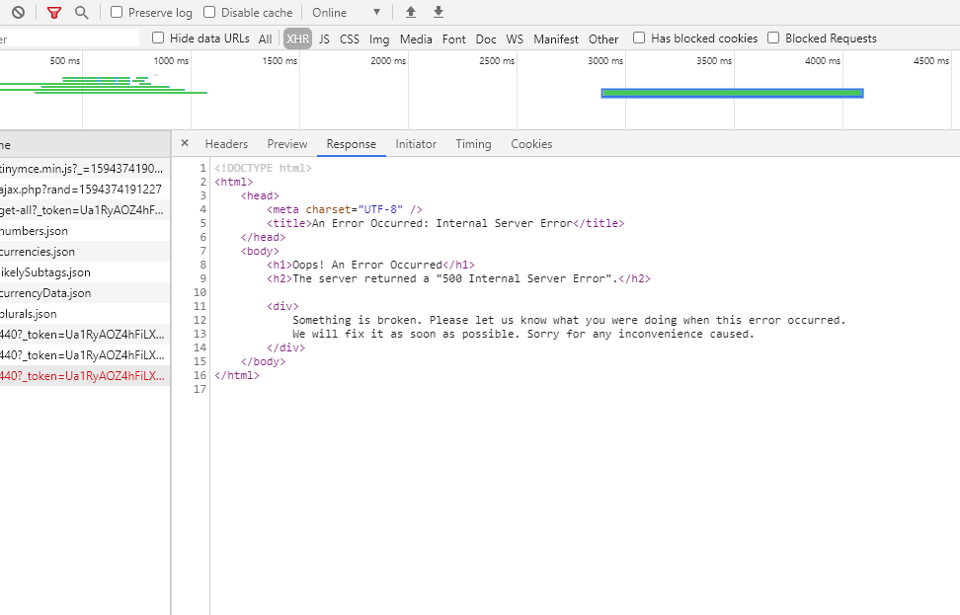Click the filter text input field
This screenshot has height=615, width=960.
[x=69, y=38]
